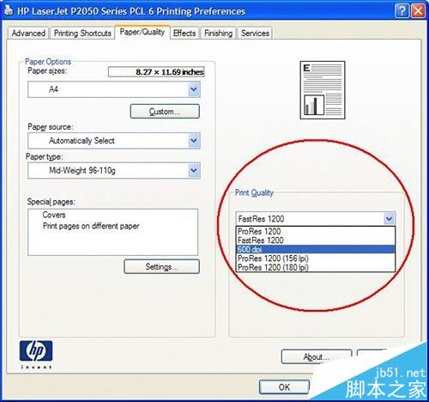Viewport: 429px width, 402px height.
Task: Confirm with the OK button
Action: (284, 387)
